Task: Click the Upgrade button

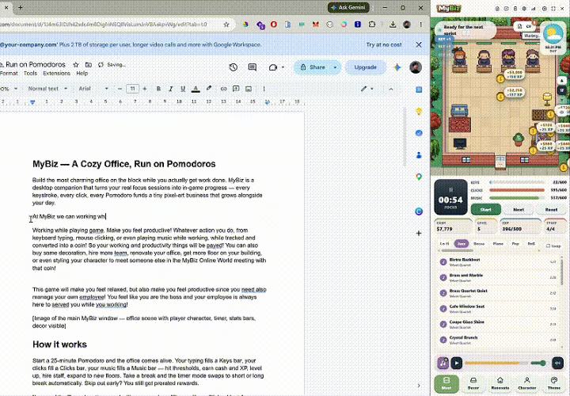Action: click(365, 67)
